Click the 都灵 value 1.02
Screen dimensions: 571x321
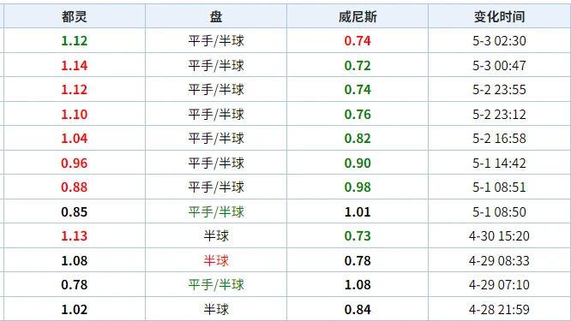pyautogui.click(x=75, y=309)
